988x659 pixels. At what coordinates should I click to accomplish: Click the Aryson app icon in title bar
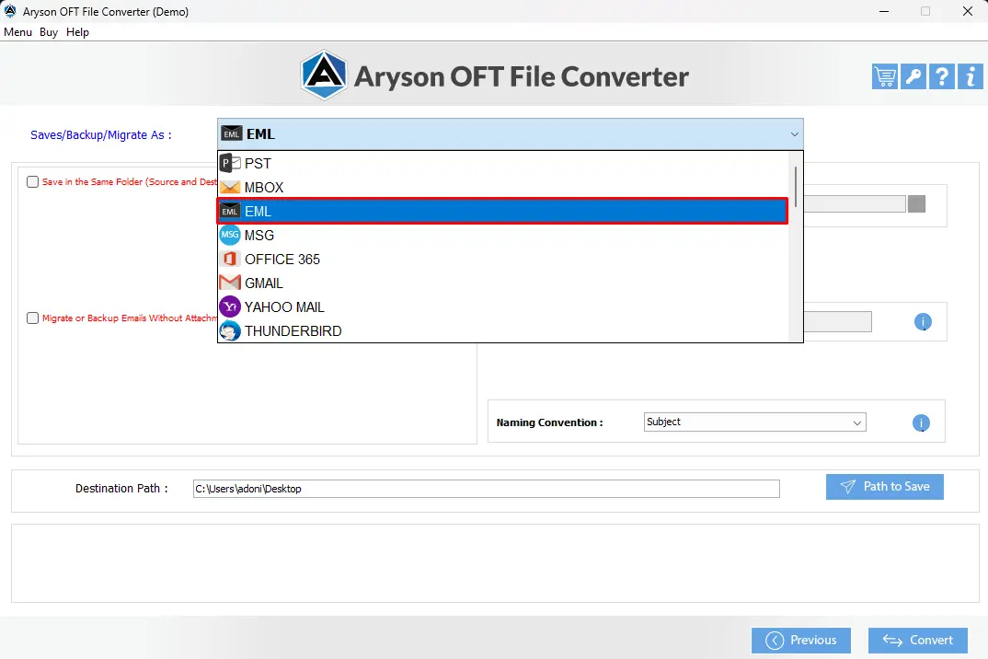point(10,11)
